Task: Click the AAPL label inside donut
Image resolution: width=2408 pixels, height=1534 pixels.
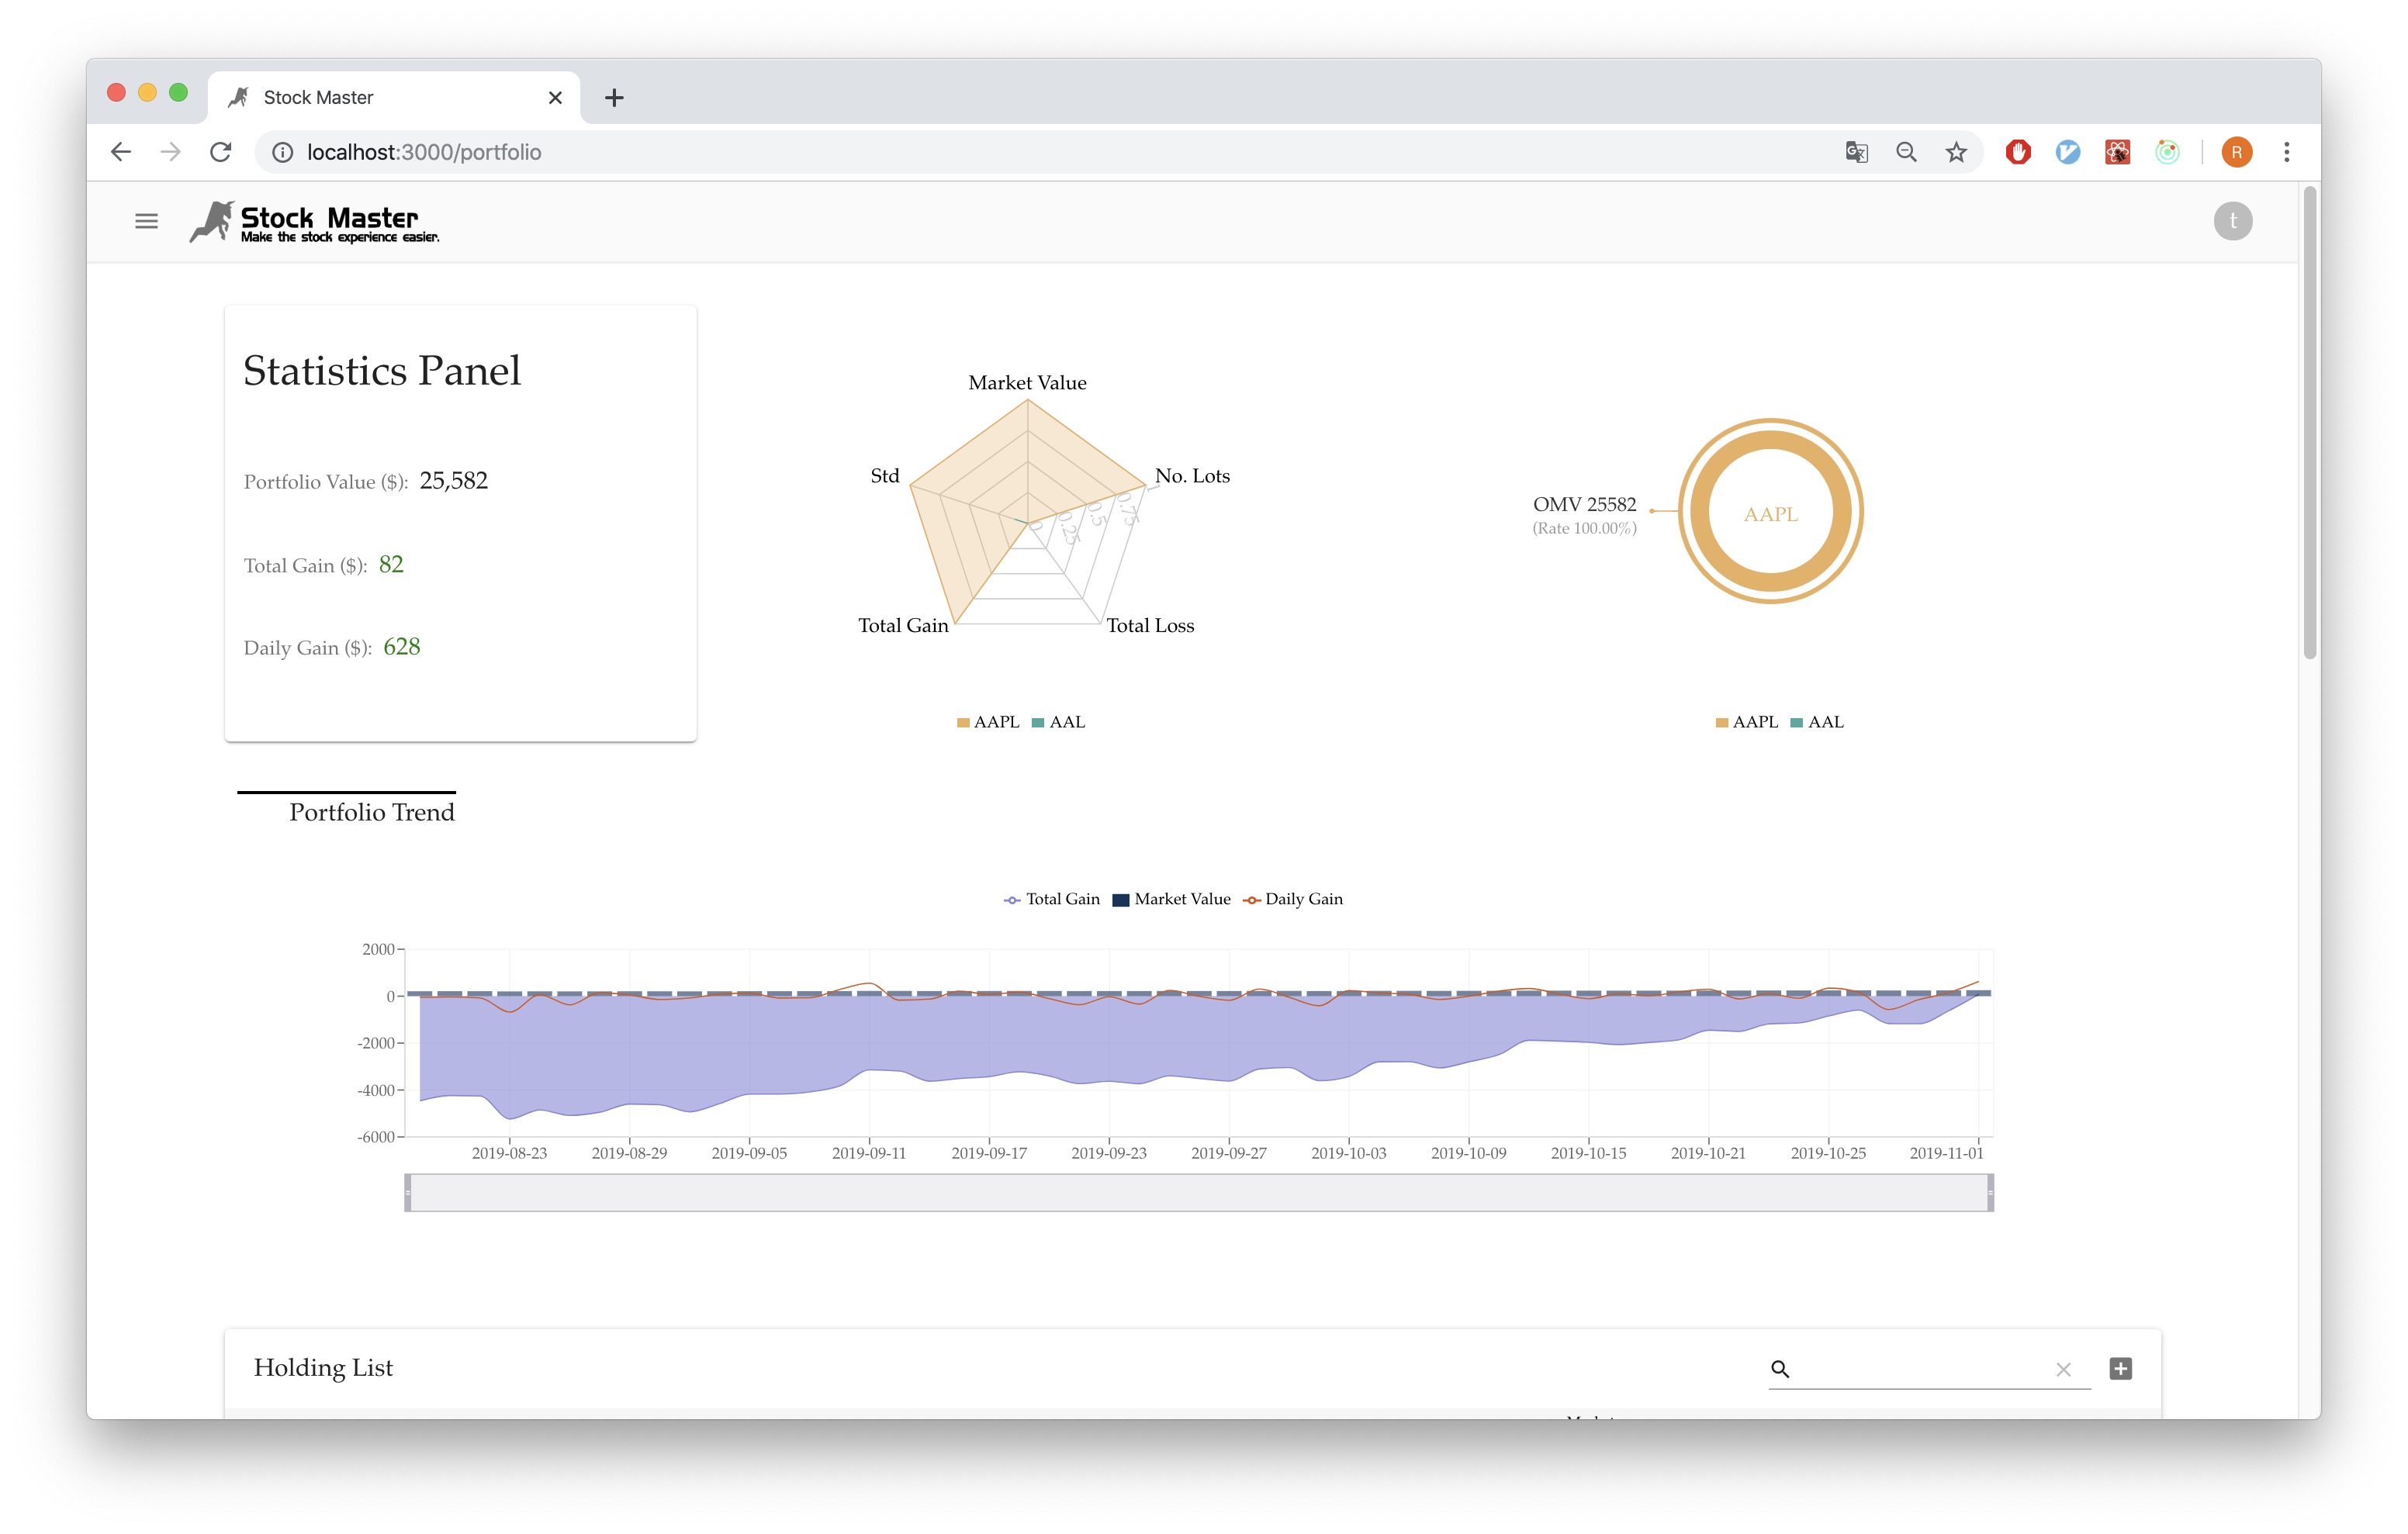Action: click(x=1770, y=514)
